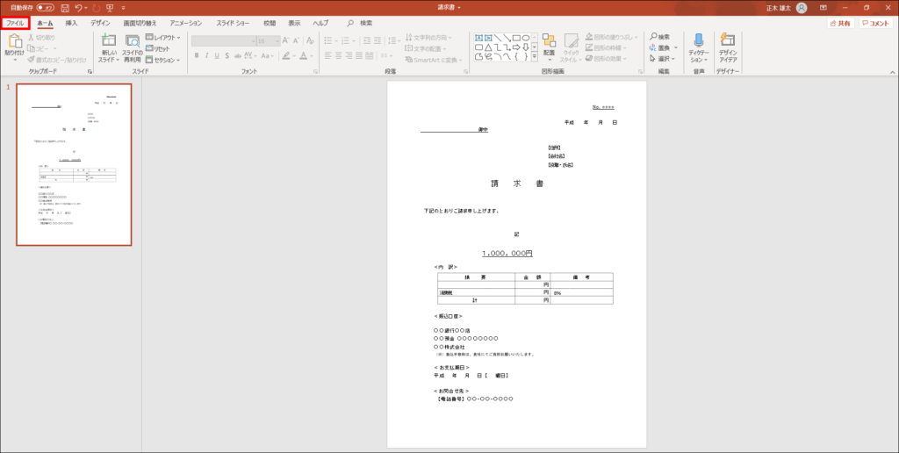Click the Save floppy disk icon
Image resolution: width=899 pixels, height=453 pixels.
(x=65, y=8)
